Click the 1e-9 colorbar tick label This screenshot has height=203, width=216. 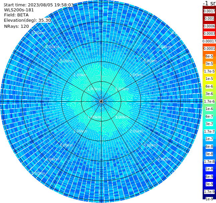(x=209, y=199)
